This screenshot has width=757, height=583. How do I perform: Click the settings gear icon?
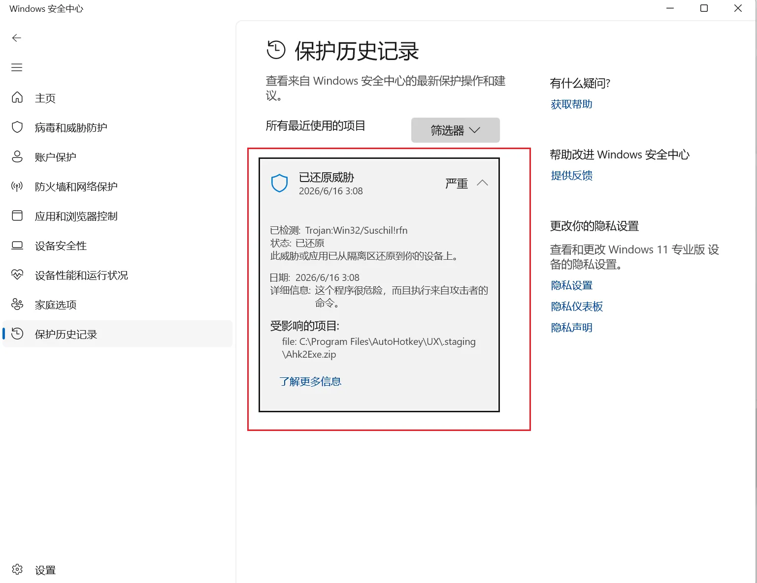point(17,570)
